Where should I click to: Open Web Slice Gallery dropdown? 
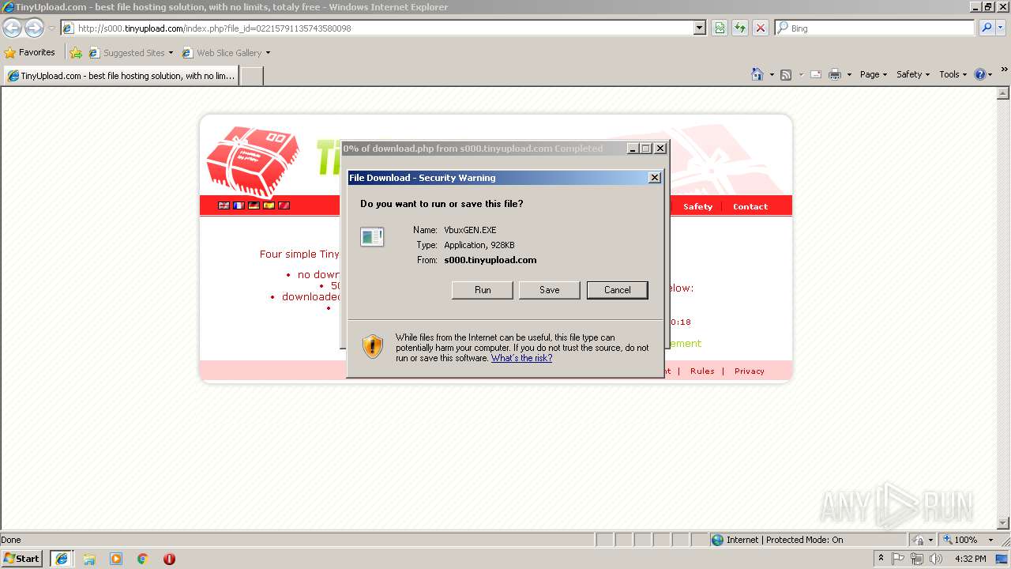pos(227,53)
